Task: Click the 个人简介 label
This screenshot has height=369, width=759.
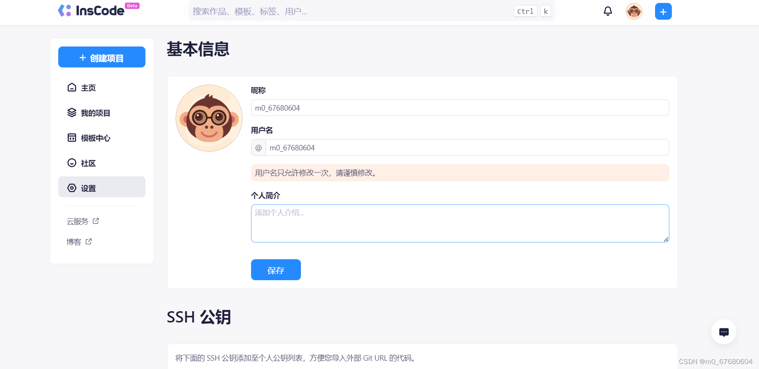Action: (x=266, y=196)
